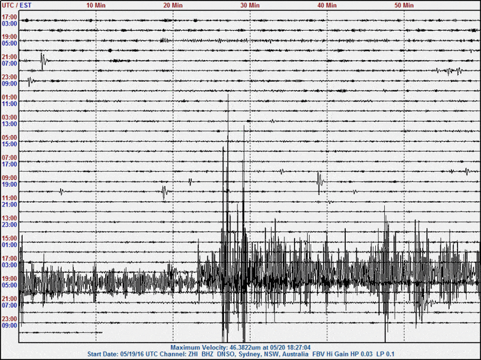Click the red 01:00 UTC row label

point(9,97)
